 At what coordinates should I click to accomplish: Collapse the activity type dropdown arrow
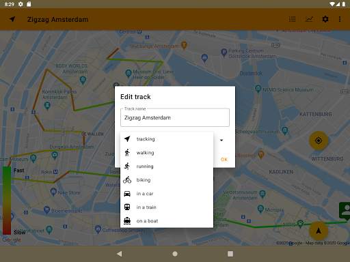tap(221, 140)
